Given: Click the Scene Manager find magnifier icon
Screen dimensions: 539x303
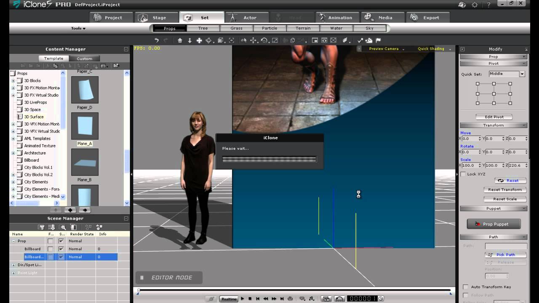Looking at the screenshot, I should point(62,227).
